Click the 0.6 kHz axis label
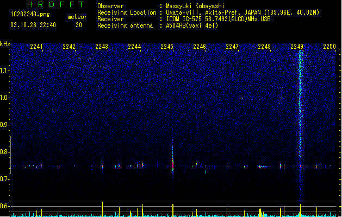The image size is (342, 217). [x=4, y=206]
